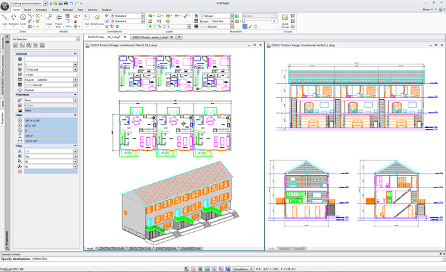Insert Text annotation tool

[87, 18]
